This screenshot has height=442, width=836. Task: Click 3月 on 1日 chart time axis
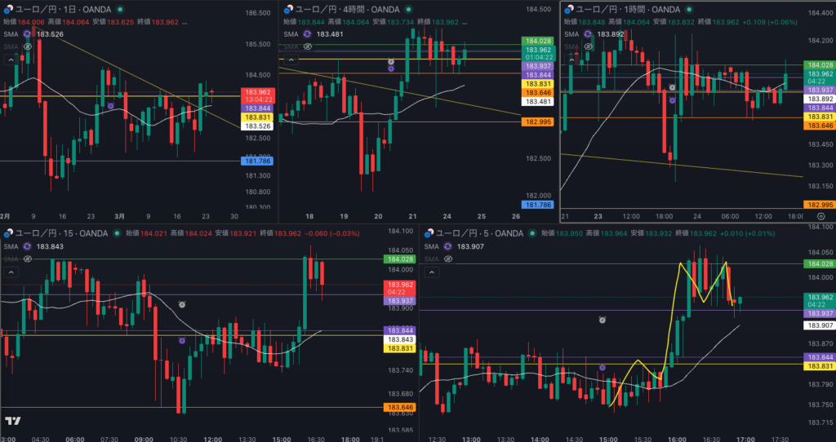(119, 216)
